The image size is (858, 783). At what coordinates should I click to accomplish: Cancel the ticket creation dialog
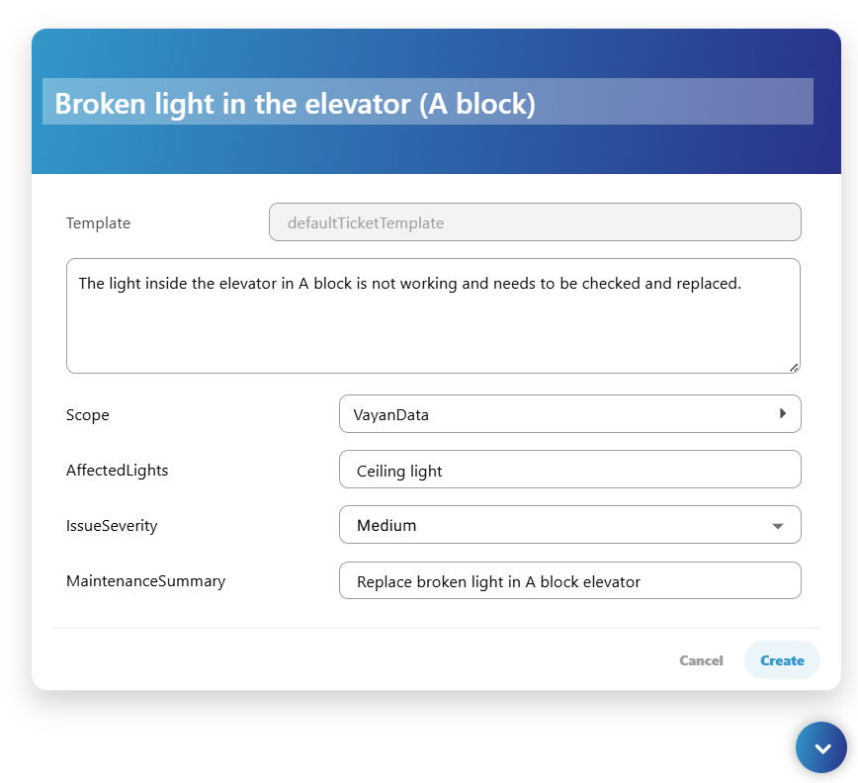(x=701, y=660)
